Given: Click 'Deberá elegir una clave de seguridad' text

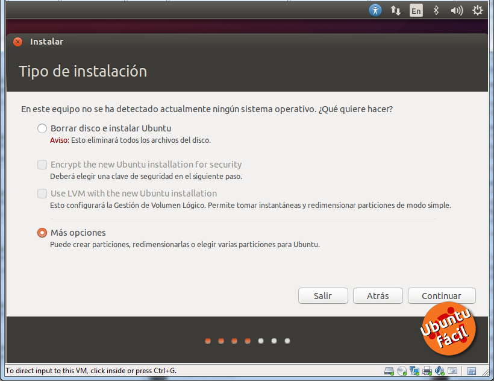Looking at the screenshot, I should pyautogui.click(x=146, y=177).
